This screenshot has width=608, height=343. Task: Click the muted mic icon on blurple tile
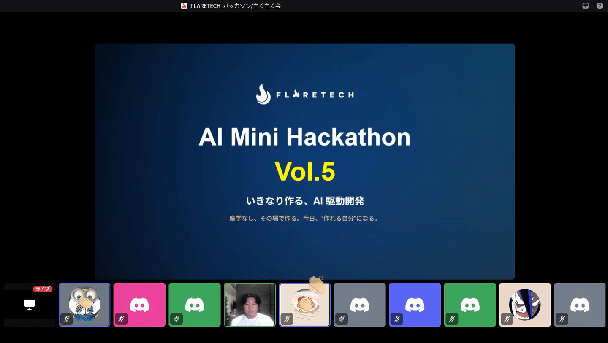396,319
